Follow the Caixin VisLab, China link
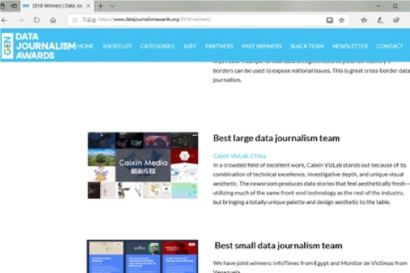Screen dimensions: 410x273 [x=239, y=156]
